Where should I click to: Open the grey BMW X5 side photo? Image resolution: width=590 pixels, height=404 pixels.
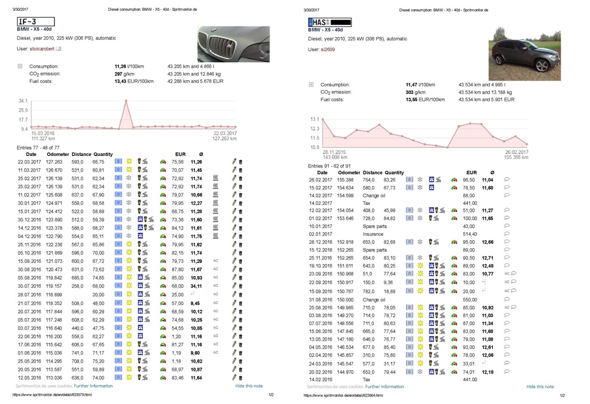524,53
